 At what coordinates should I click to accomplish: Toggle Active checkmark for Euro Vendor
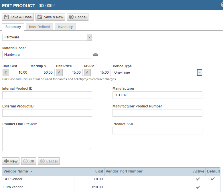tap(198, 187)
